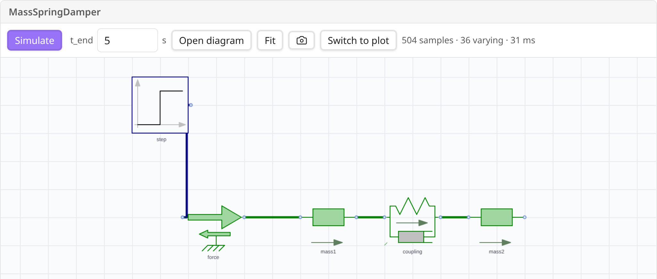Select the mass2 block
The height and width of the screenshot is (279, 657).
point(497,217)
